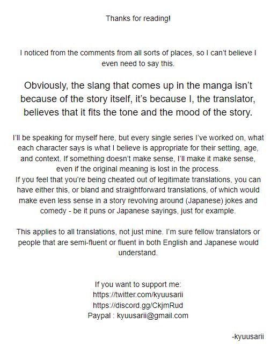
Task: Click "believes that it fits the tone" line
Action: 138,112
